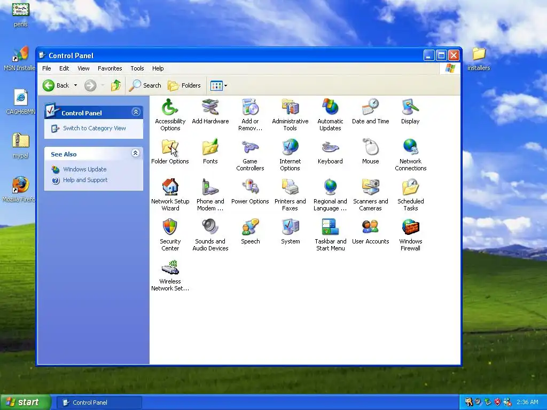Select the installers desktop folder
This screenshot has width=547, height=410.
[479, 59]
